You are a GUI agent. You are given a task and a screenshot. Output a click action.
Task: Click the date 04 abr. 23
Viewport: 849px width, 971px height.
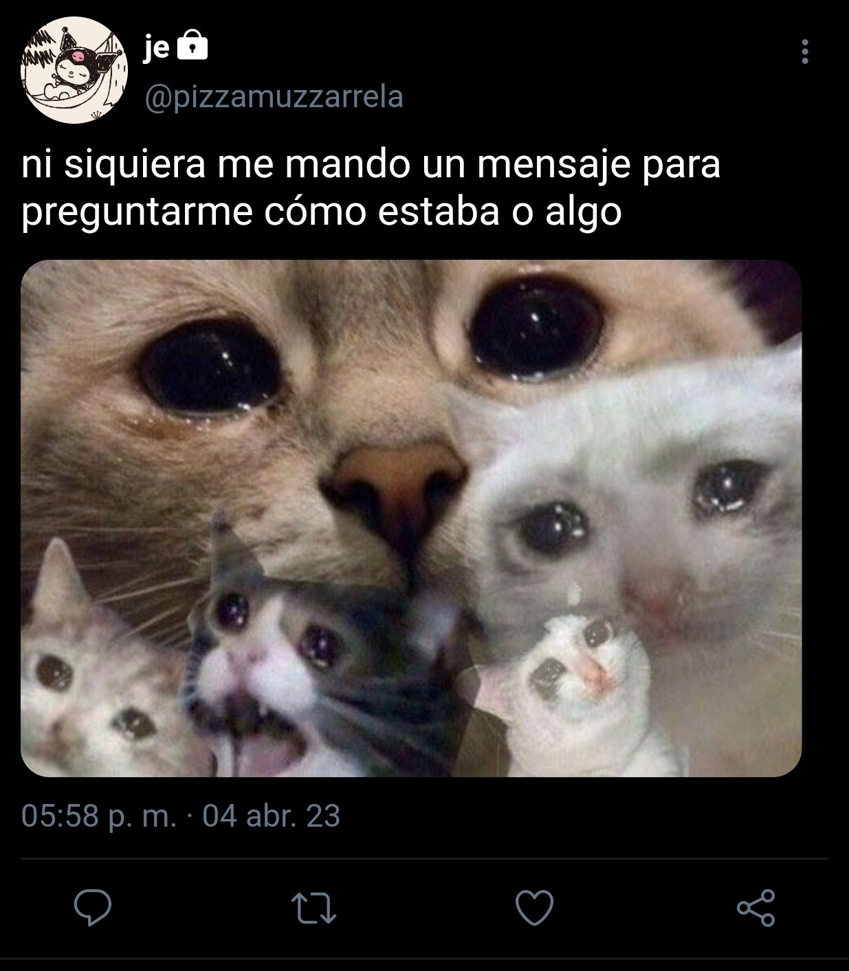click(x=272, y=816)
